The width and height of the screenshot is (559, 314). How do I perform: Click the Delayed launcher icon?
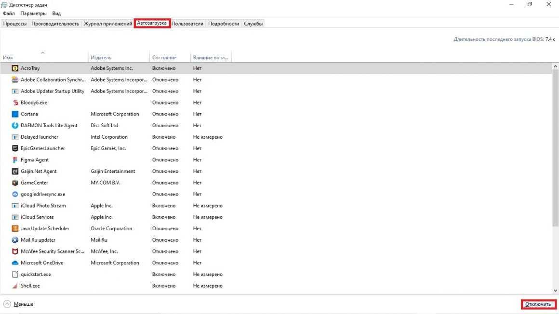click(x=15, y=137)
